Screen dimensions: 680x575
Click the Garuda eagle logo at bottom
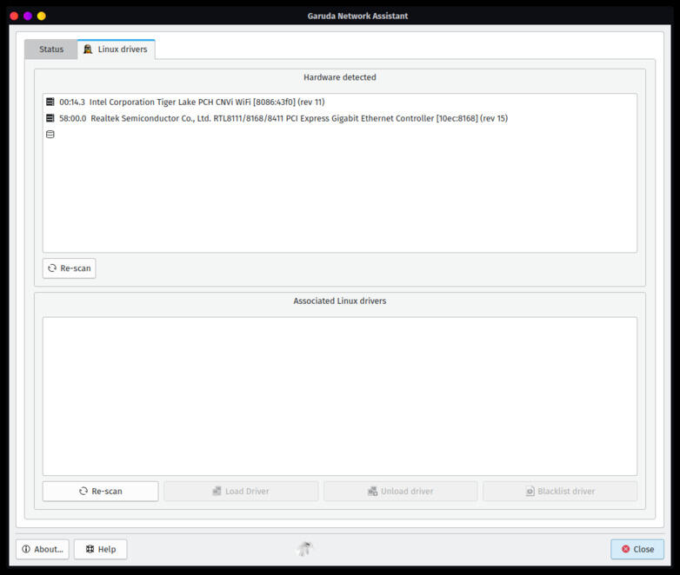point(305,549)
